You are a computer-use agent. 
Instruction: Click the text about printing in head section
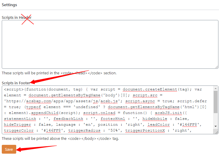coord(59,73)
